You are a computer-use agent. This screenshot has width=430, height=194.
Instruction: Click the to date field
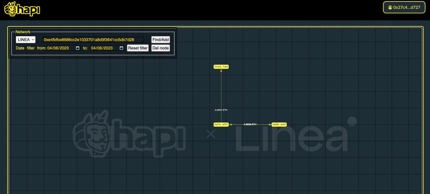click(107, 48)
